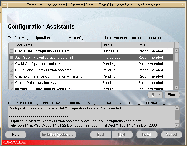The image size is (187, 146).
Task: Select the Java Security Configuration Assistant row
Action: click(x=91, y=58)
